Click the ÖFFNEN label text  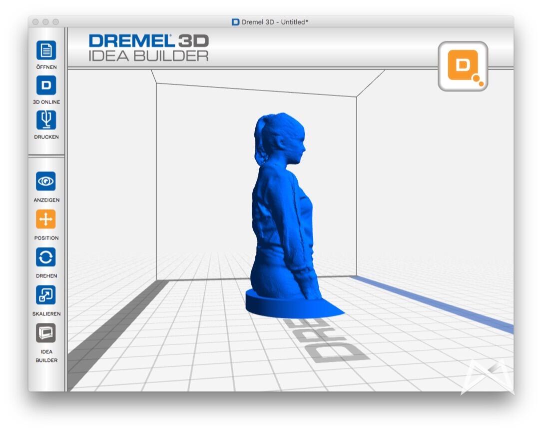[x=46, y=67]
